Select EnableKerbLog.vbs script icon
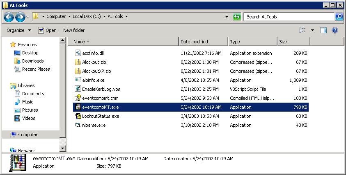The height and width of the screenshot is (175, 346). 78,89
